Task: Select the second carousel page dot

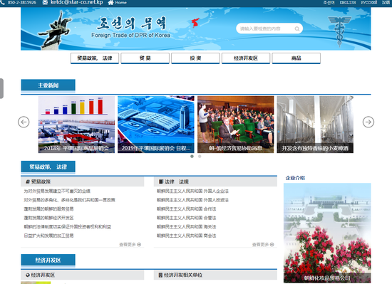Action: [200, 156]
